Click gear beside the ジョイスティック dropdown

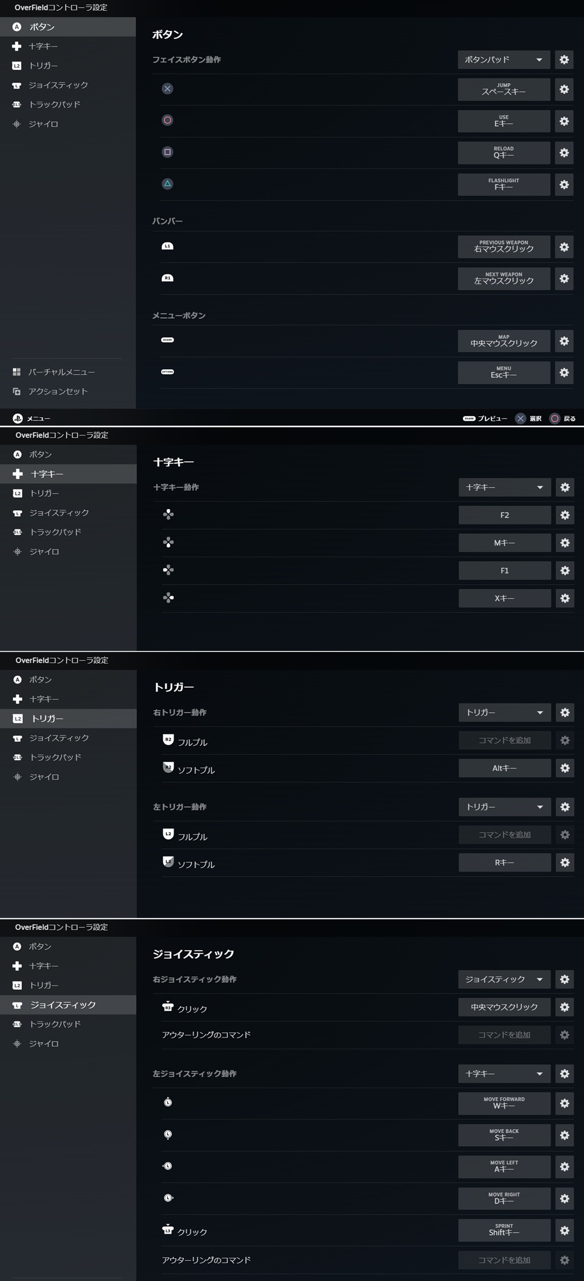(564, 979)
